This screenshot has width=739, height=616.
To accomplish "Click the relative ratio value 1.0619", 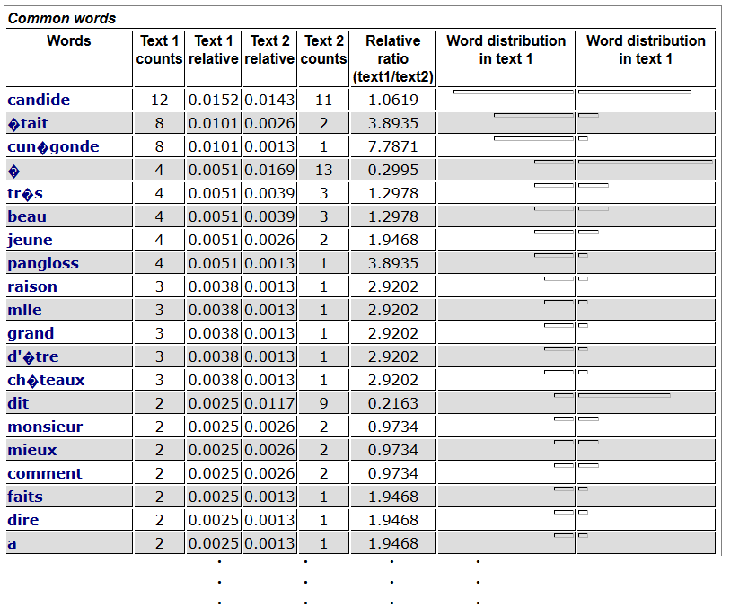I will pos(393,100).
